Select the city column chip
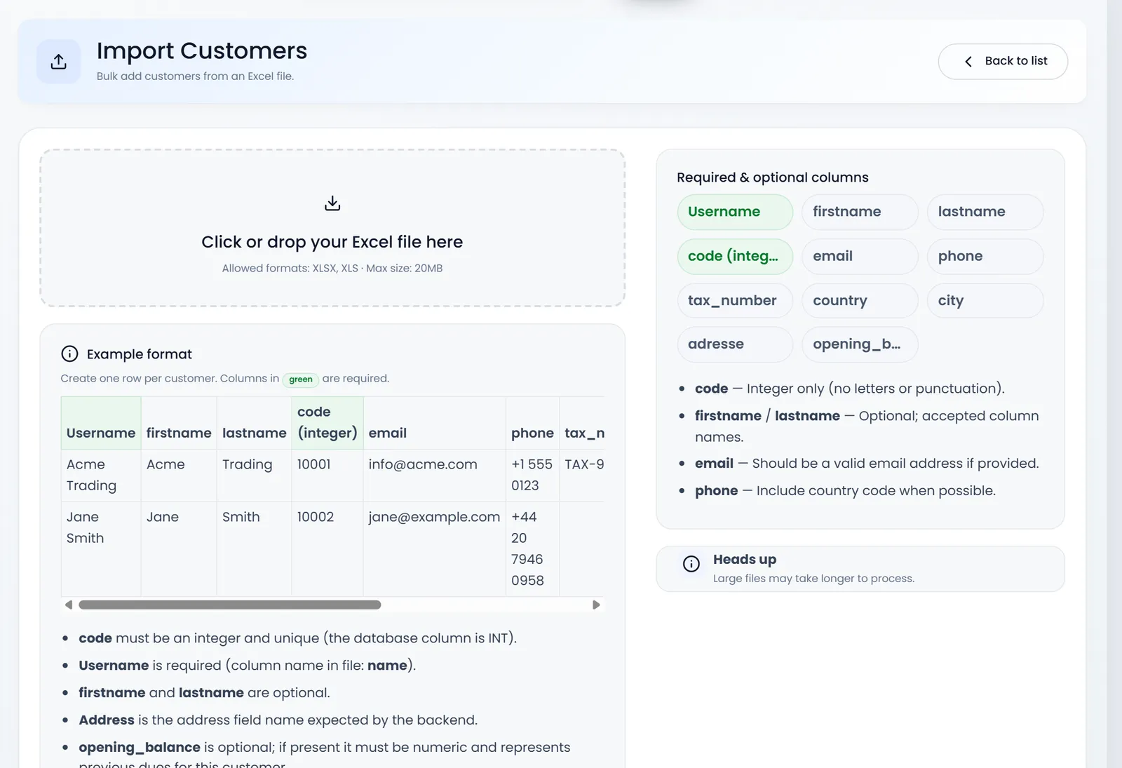The height and width of the screenshot is (768, 1122). click(985, 300)
